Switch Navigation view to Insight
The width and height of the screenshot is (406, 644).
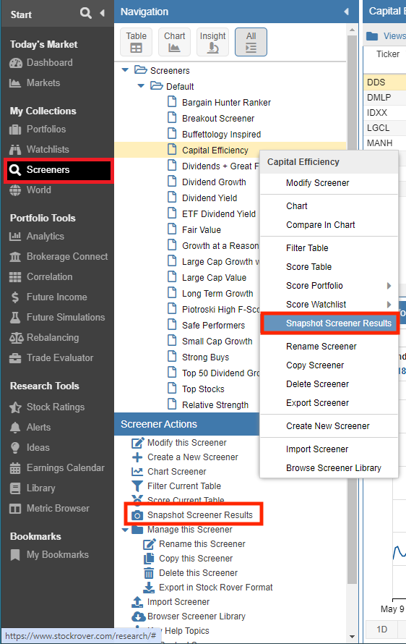tap(212, 42)
